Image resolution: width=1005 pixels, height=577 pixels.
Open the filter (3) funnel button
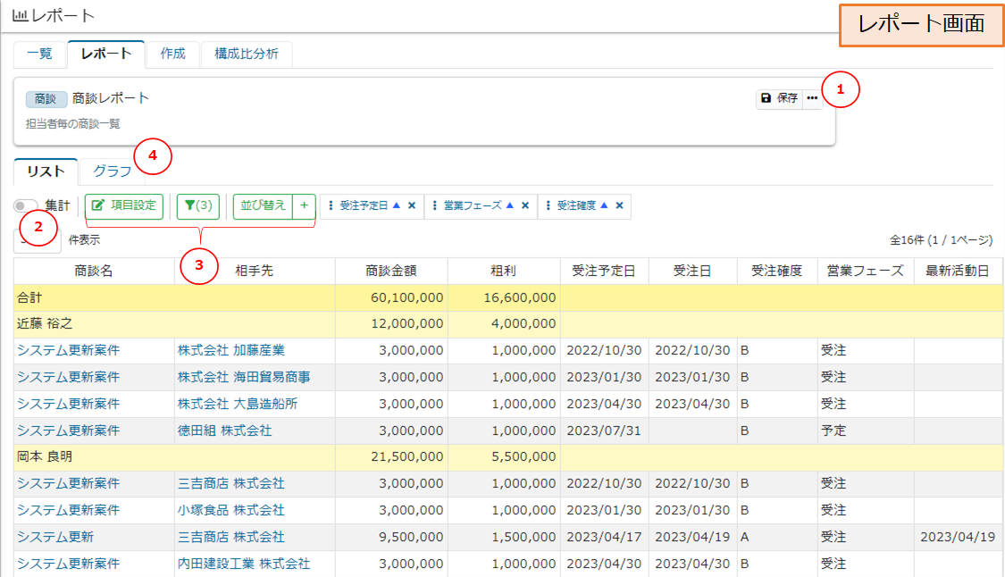pos(198,205)
